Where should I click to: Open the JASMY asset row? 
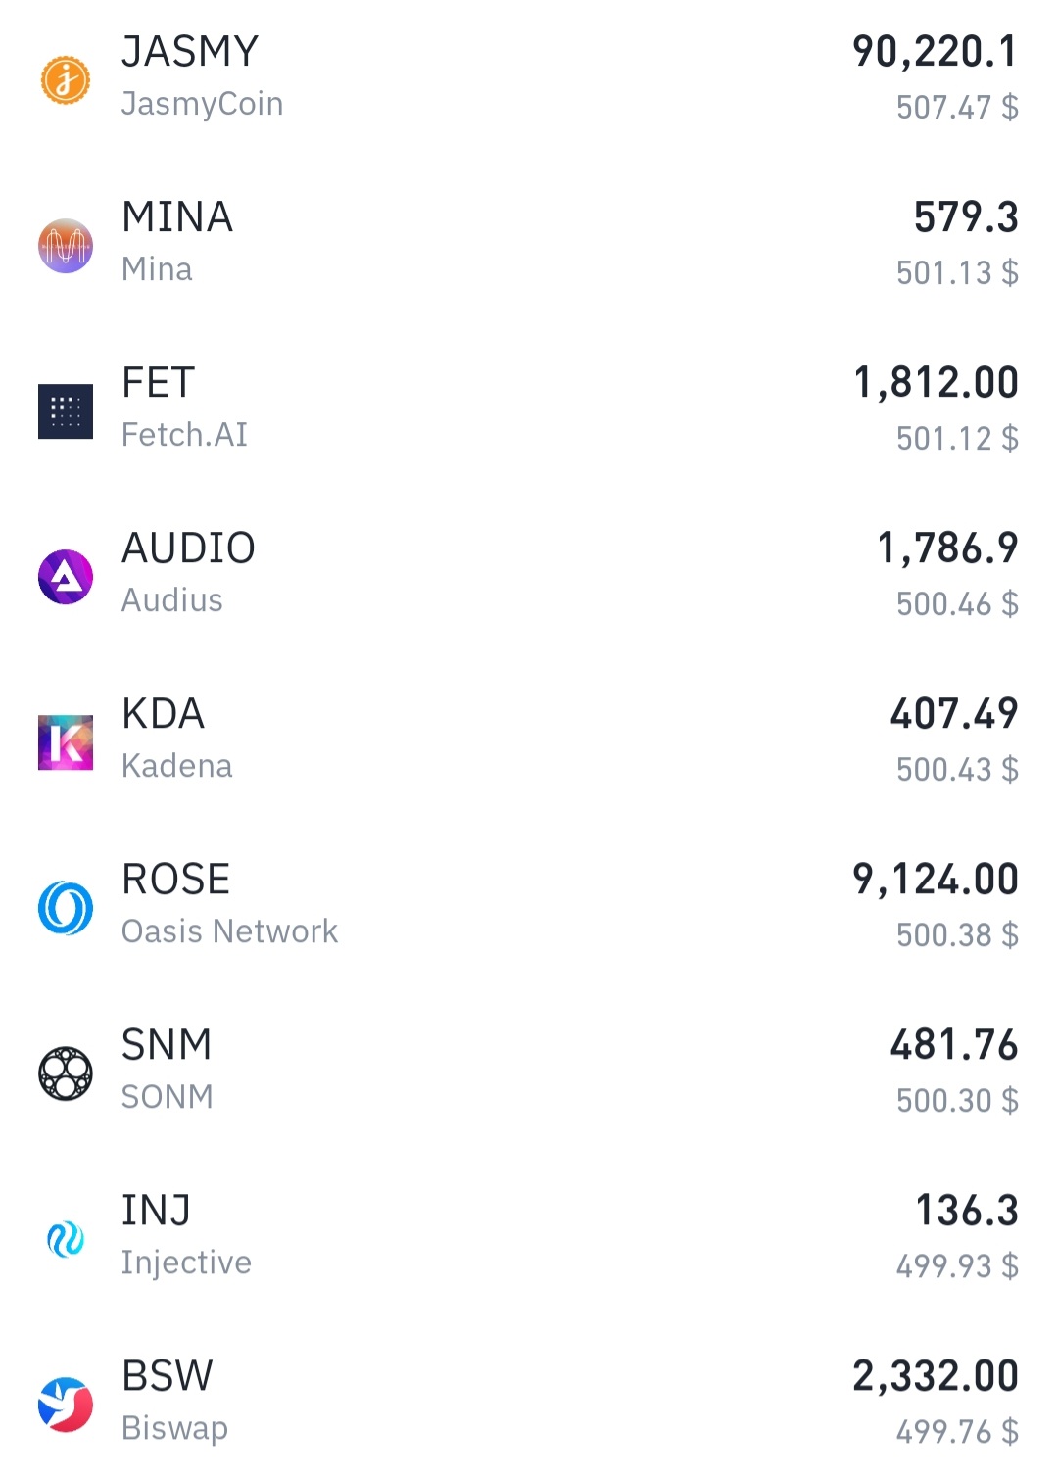[529, 79]
